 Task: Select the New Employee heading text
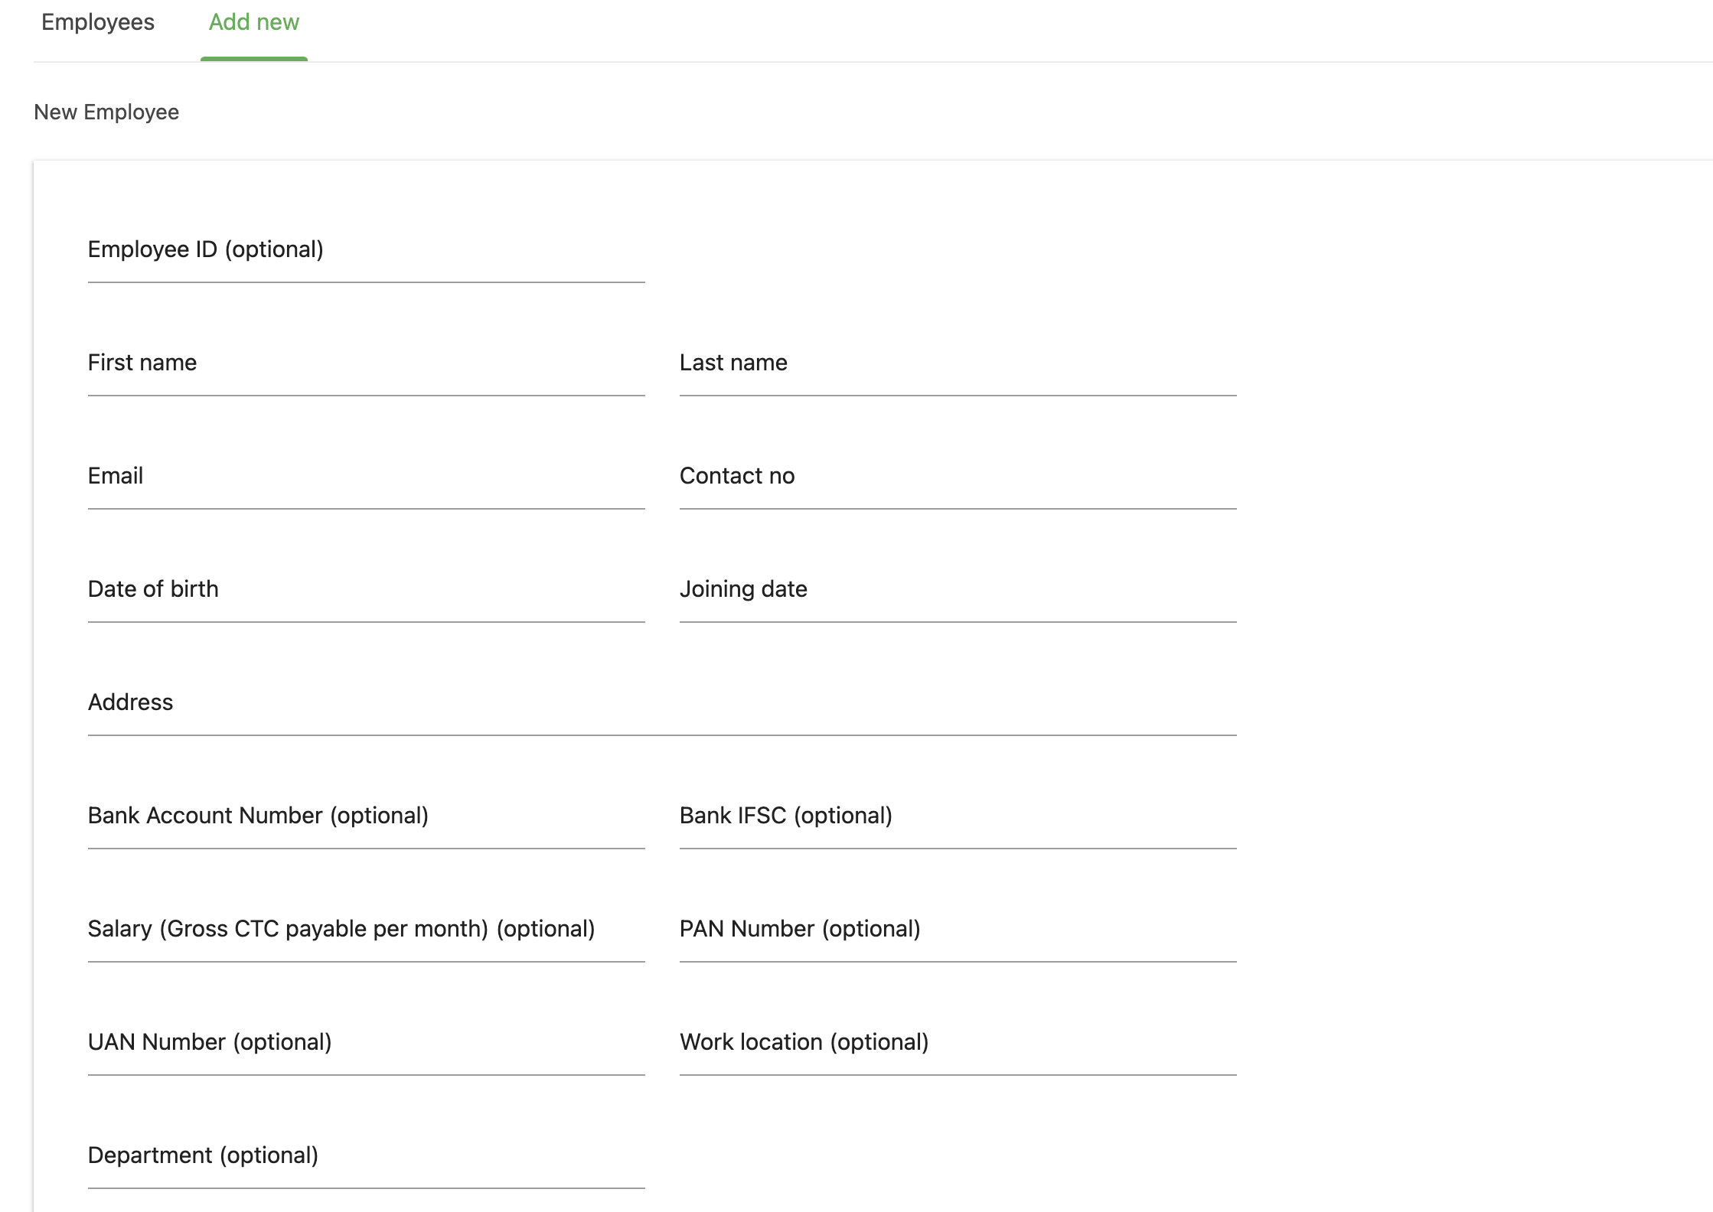tap(106, 112)
